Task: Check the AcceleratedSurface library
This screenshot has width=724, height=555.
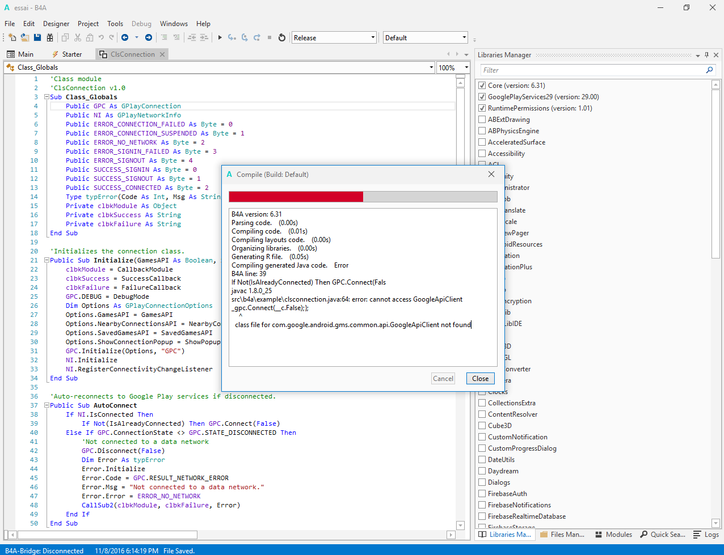Action: [x=482, y=142]
